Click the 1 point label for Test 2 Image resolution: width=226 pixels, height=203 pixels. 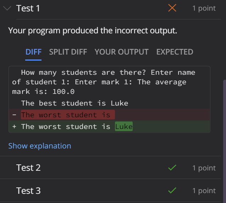click(x=204, y=168)
